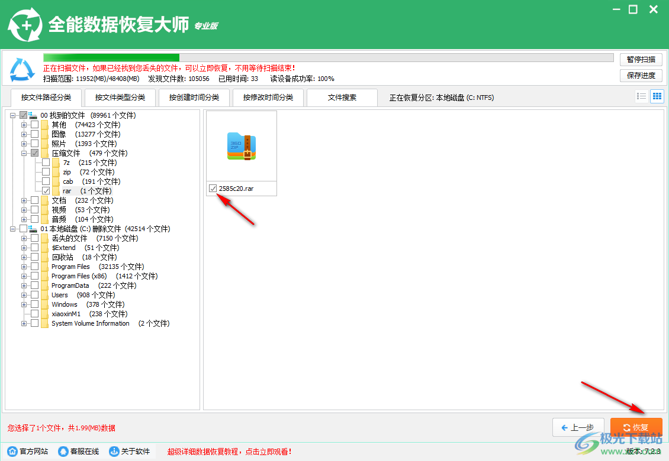Image resolution: width=669 pixels, height=461 pixels.
Task: Uncheck the rar folder checkbox
Action: tap(46, 190)
